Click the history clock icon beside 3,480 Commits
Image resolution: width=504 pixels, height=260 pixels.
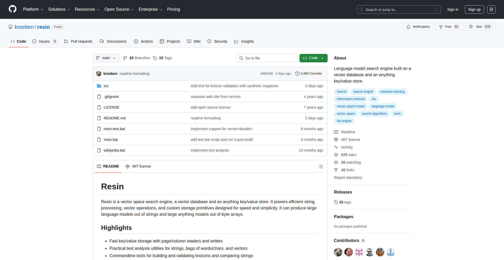pyautogui.click(x=297, y=74)
